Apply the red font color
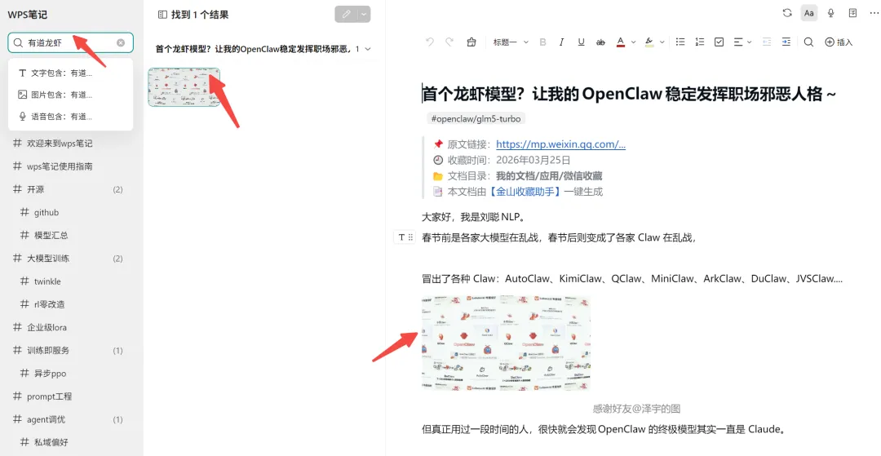Viewport: 881px width, 456px height. [621, 42]
